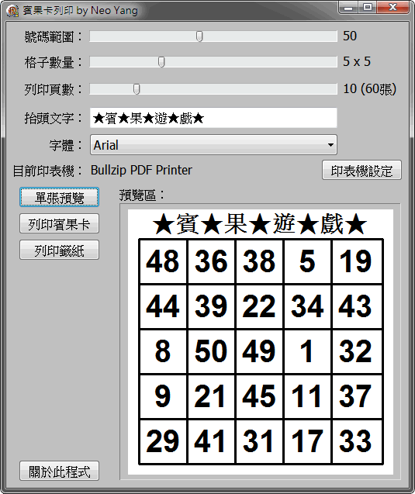Click preview cell 37
This screenshot has height=494, width=415.
[357, 396]
